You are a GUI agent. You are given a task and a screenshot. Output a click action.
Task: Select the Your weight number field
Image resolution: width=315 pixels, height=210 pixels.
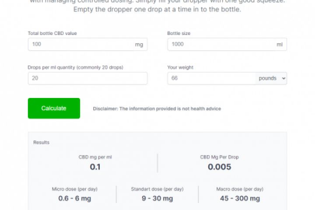(211, 78)
